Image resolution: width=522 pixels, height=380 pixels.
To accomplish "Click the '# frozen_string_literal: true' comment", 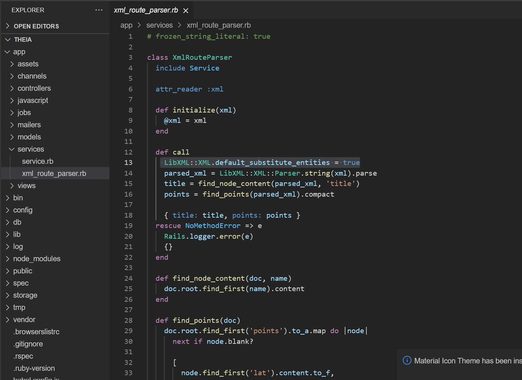I will (209, 36).
